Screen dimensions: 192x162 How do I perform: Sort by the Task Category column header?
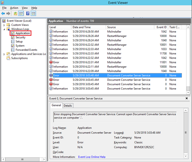click(175, 27)
